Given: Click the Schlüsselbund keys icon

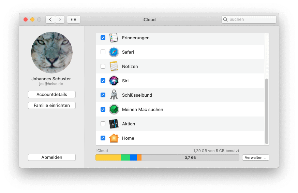Looking at the screenshot, I should (114, 95).
